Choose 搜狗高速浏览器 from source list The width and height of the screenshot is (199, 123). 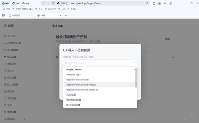[x=99, y=100]
